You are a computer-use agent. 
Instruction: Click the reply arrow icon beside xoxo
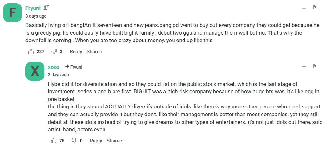[67, 67]
